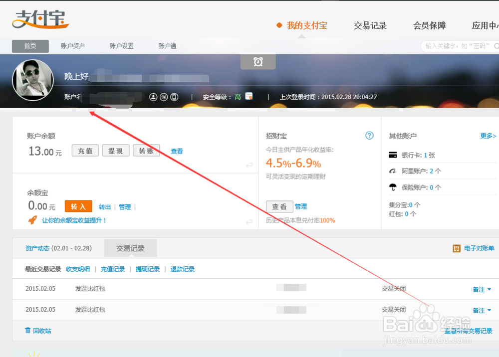The image size is (499, 357).
Task: Open 会员保障 top navigation item
Action: tap(429, 25)
